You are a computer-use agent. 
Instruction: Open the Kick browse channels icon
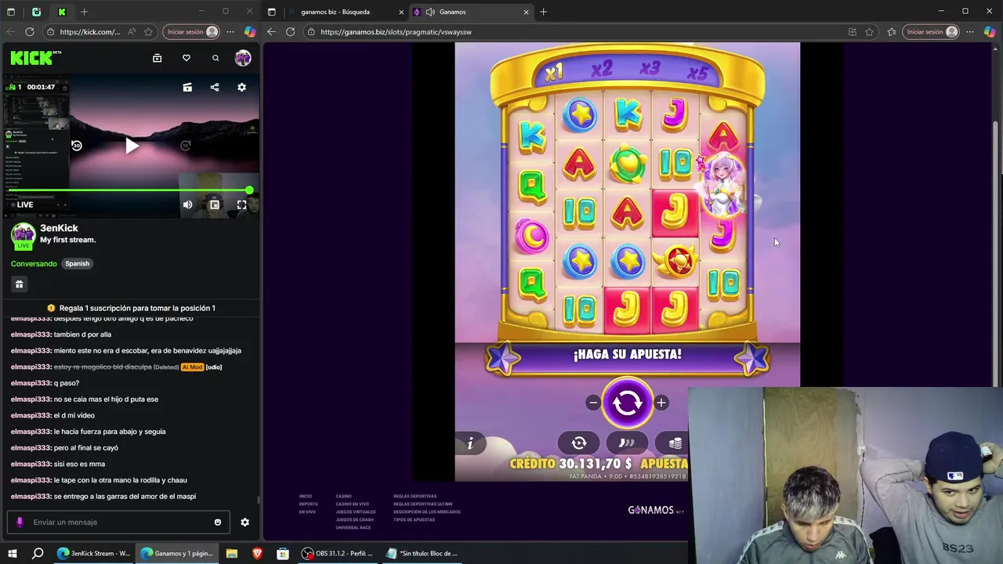click(157, 58)
